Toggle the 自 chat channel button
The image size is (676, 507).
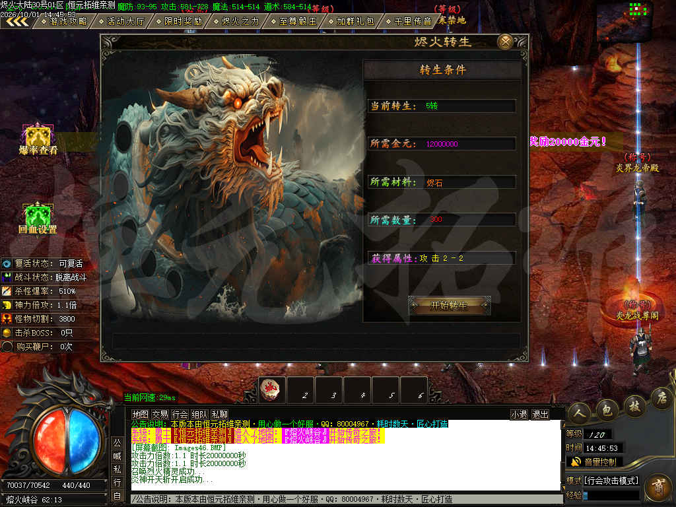tap(118, 496)
